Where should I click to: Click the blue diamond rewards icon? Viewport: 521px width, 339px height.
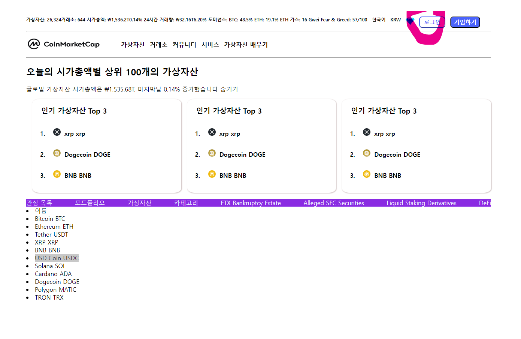(x=410, y=20)
